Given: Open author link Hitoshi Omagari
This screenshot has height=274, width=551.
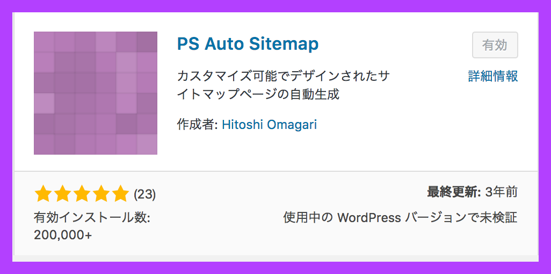Looking at the screenshot, I should point(270,124).
